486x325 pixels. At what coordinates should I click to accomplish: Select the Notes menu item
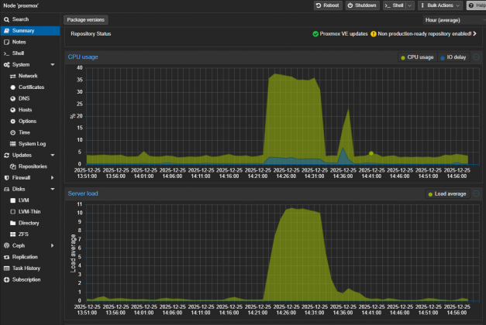[x=19, y=42]
